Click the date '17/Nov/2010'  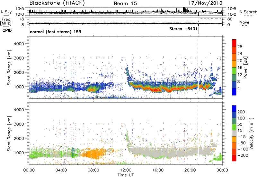pos(205,3)
